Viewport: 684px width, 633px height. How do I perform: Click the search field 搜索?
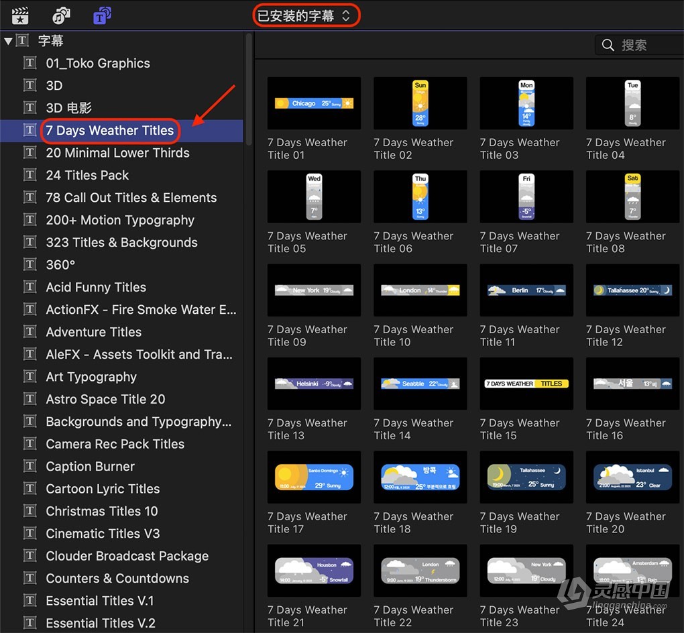tap(639, 44)
